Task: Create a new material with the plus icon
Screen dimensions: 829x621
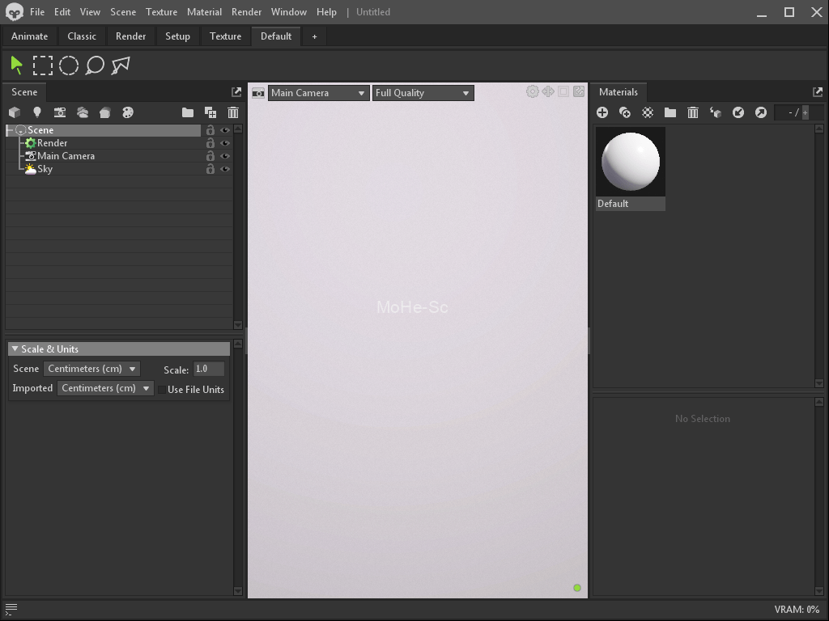Action: tap(602, 112)
